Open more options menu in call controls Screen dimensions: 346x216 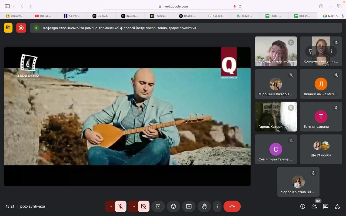click(217, 207)
